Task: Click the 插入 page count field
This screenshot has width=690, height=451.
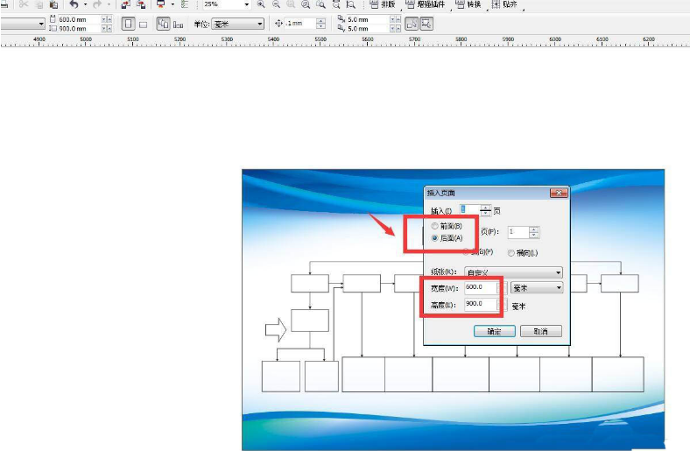Action: pyautogui.click(x=469, y=210)
